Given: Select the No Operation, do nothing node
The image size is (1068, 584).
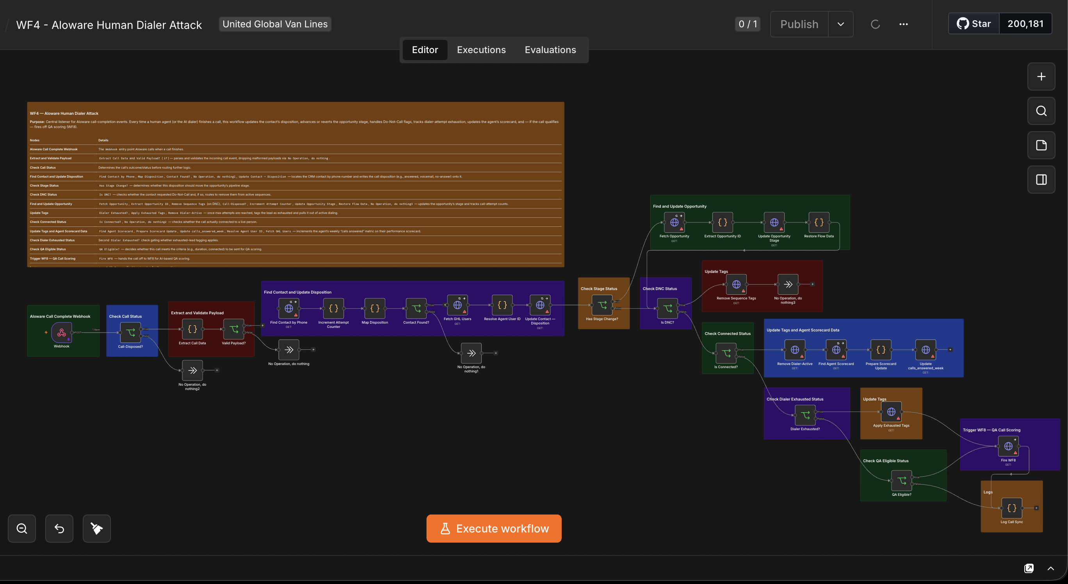Looking at the screenshot, I should pos(289,350).
